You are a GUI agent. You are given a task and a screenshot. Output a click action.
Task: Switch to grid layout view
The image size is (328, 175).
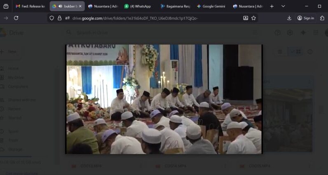[x=296, y=51]
